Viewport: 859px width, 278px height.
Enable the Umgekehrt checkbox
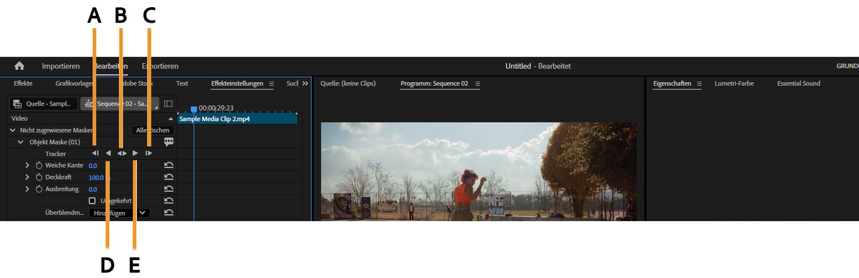(x=92, y=201)
